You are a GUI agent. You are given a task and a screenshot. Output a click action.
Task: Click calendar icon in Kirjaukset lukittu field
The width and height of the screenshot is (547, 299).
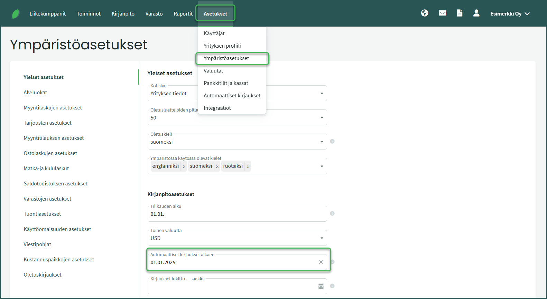321,286
